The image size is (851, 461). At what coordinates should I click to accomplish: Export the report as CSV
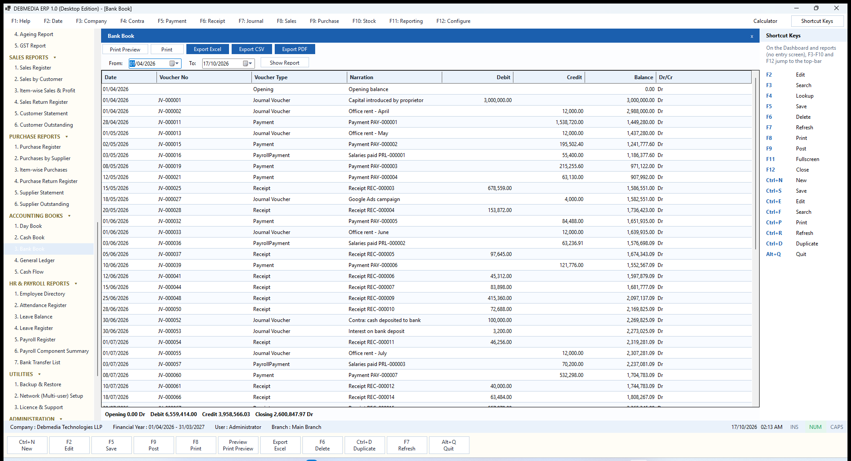click(x=252, y=49)
